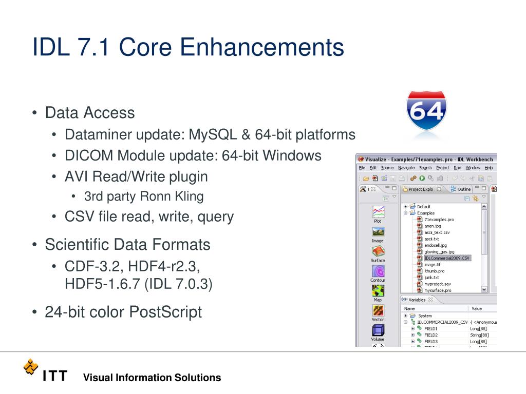Click the new project toolbar icon
This screenshot has width=526, height=394.
click(x=384, y=179)
